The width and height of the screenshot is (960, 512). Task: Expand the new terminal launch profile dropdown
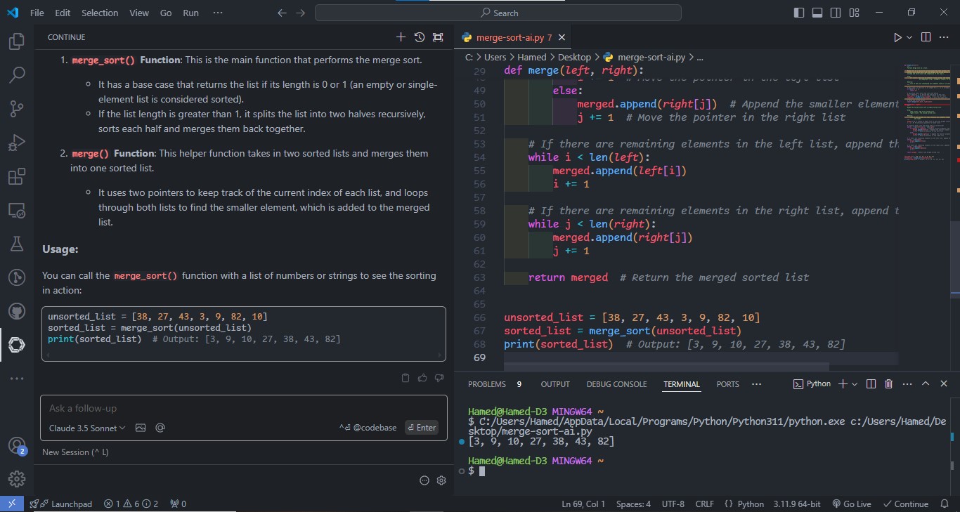coord(855,384)
